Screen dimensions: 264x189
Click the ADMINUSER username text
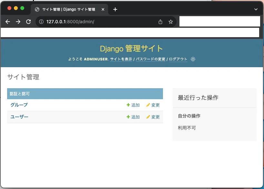click(96, 59)
